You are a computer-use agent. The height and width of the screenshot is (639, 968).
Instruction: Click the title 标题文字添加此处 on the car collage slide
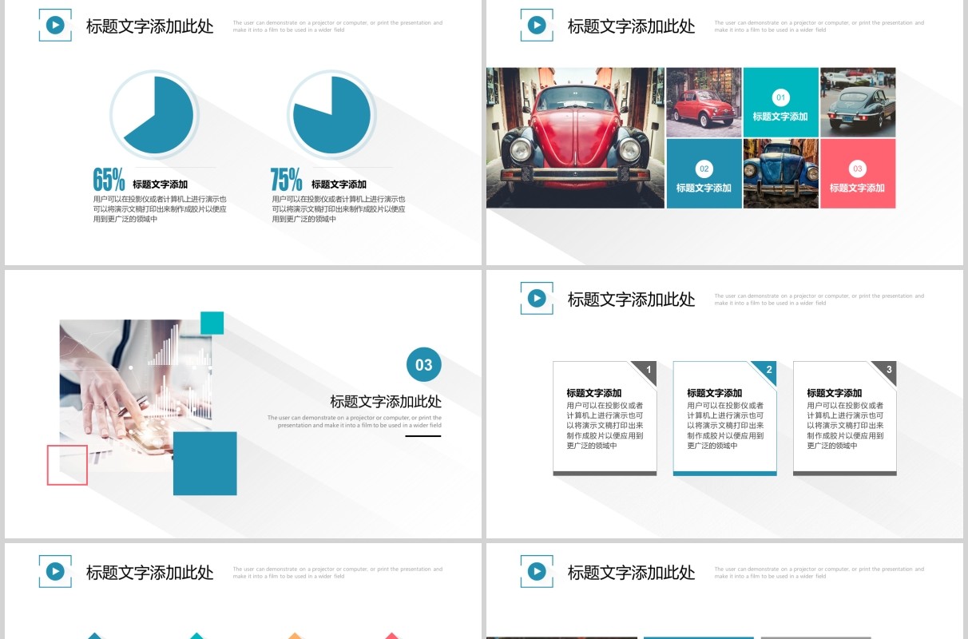(632, 26)
